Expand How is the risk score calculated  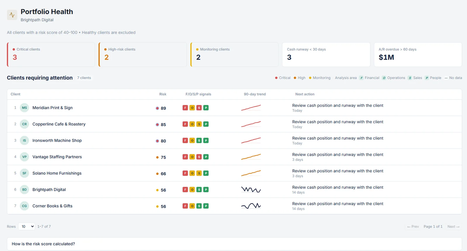(234, 244)
